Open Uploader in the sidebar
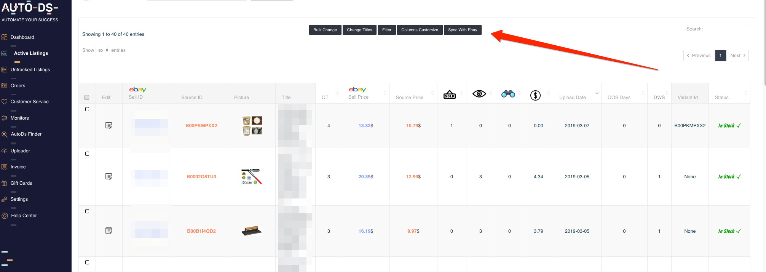766x272 pixels. [20, 151]
